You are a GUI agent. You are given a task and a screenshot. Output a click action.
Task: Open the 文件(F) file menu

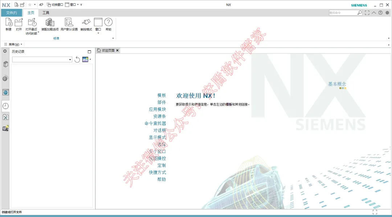pos(12,13)
